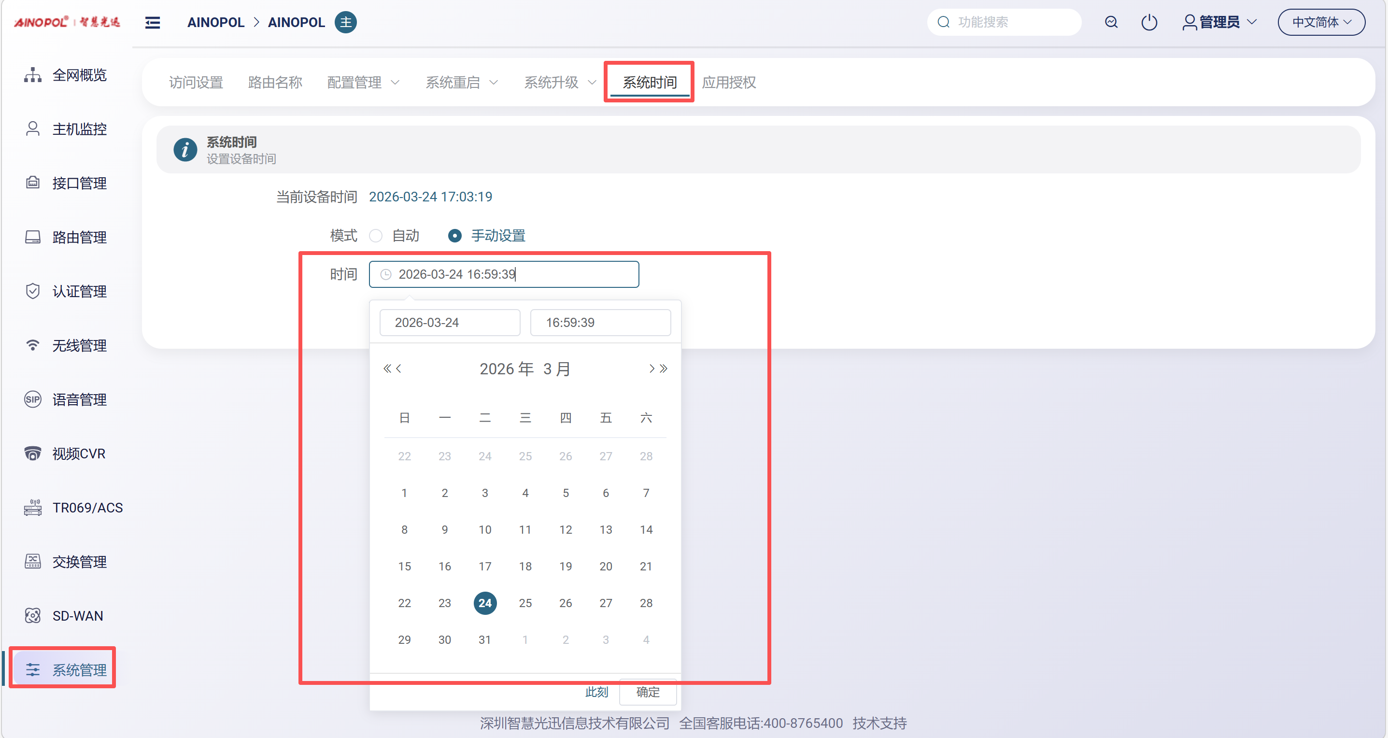The image size is (1388, 738).
Task: Click 此刻 now link in date picker
Action: 596,692
